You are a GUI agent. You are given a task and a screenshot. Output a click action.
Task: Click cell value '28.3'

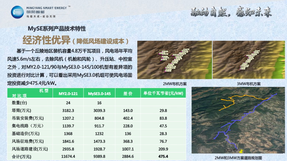tap(163, 133)
